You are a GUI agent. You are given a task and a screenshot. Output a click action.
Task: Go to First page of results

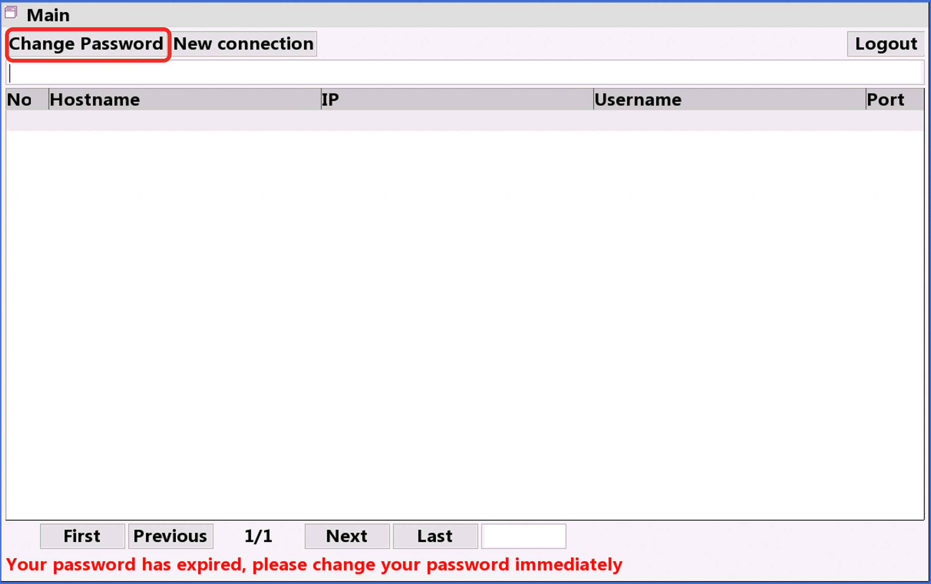[82, 536]
